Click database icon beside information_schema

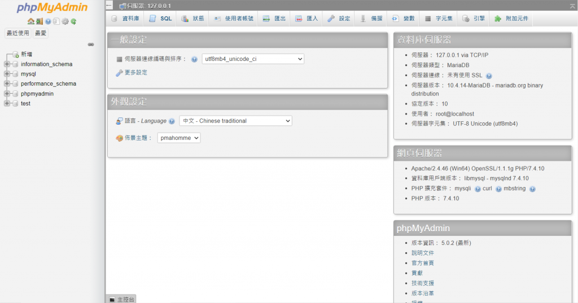(15, 64)
